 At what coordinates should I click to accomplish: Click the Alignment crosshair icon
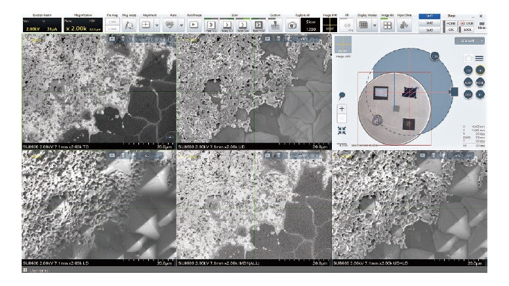[145, 24]
